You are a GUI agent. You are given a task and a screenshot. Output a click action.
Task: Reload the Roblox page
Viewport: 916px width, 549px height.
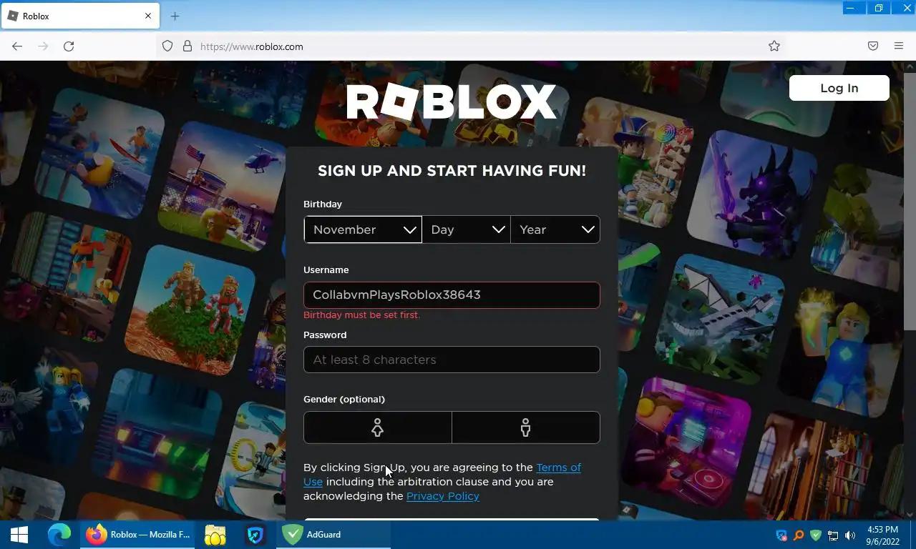point(69,46)
